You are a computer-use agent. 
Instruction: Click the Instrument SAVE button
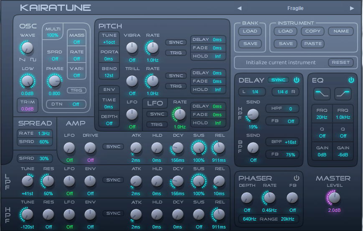pos(285,44)
